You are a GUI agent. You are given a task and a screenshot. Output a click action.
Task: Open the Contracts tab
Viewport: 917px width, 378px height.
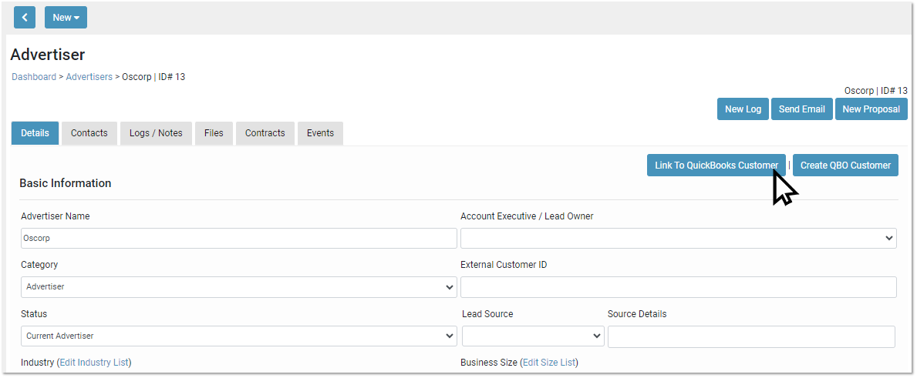tap(265, 133)
